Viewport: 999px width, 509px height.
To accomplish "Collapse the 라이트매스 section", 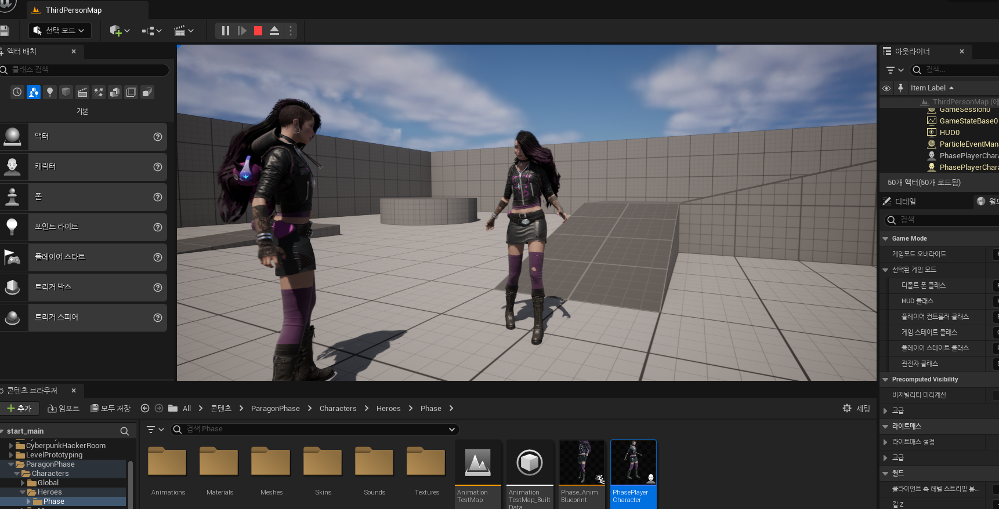I will click(885, 427).
